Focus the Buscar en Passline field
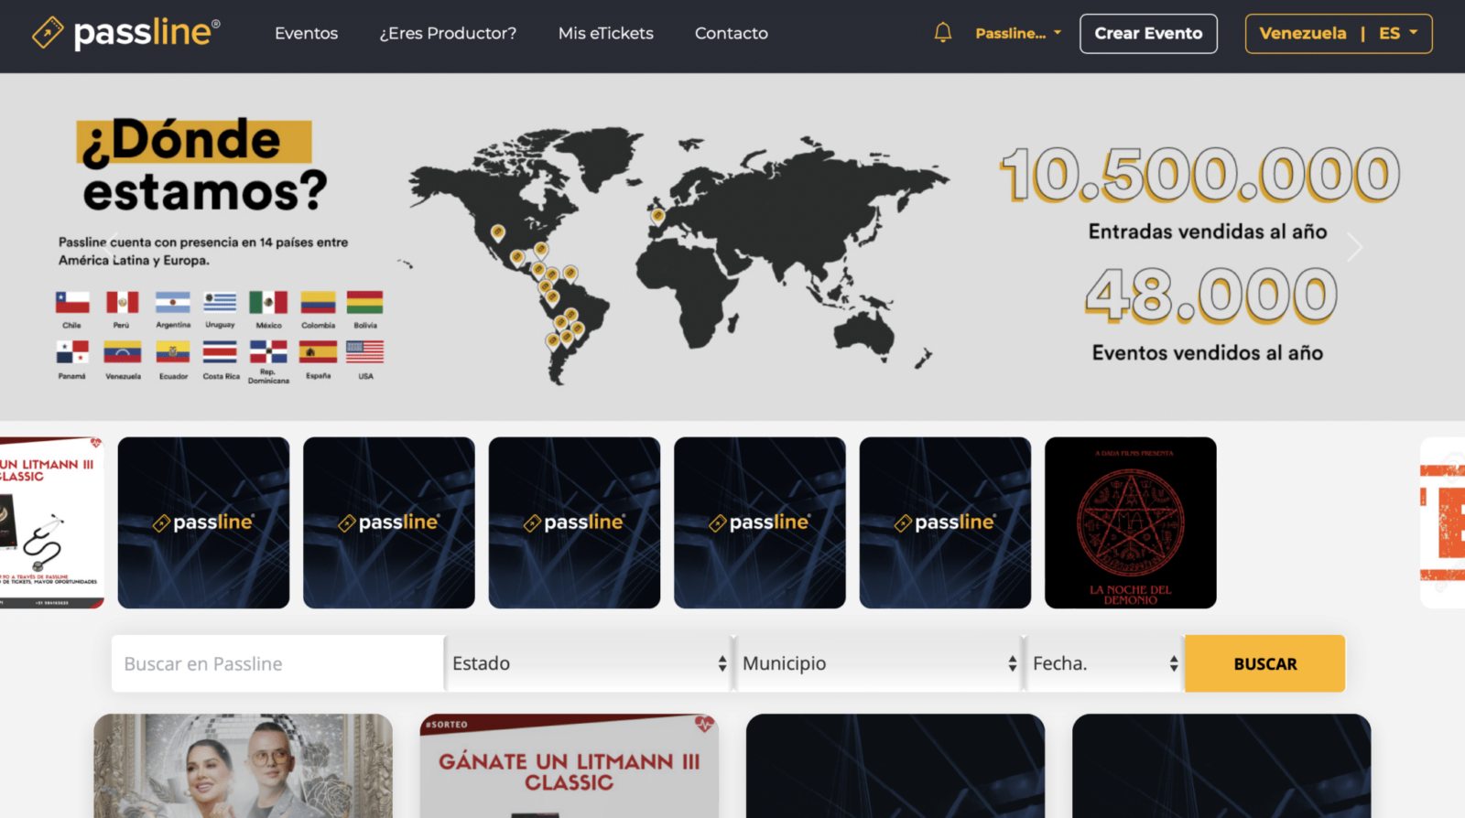The image size is (1465, 818). point(277,663)
